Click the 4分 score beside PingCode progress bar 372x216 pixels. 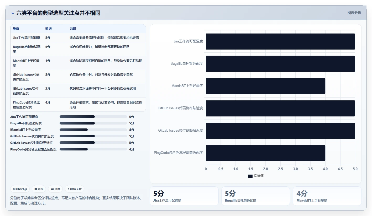[x=132, y=149]
